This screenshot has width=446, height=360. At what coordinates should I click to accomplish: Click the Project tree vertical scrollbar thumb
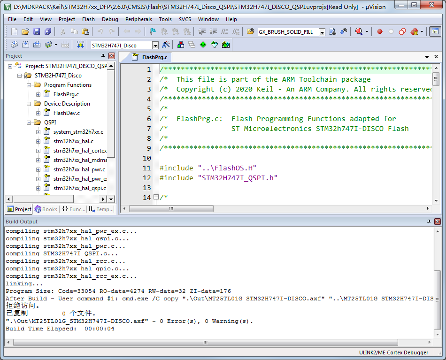coord(112,114)
